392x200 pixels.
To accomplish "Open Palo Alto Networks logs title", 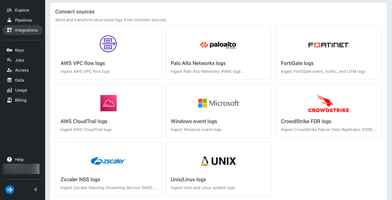I will coord(198,63).
